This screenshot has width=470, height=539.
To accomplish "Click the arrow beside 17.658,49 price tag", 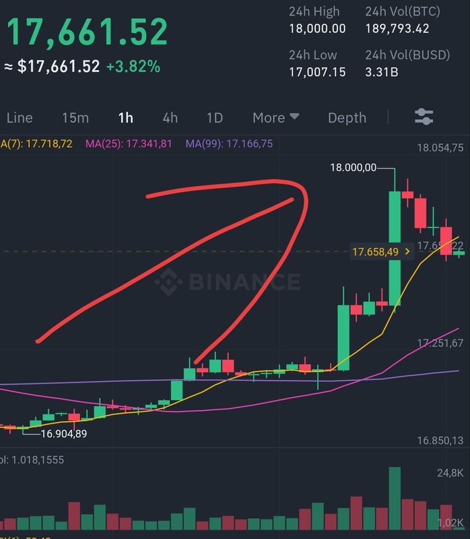I will (x=407, y=251).
